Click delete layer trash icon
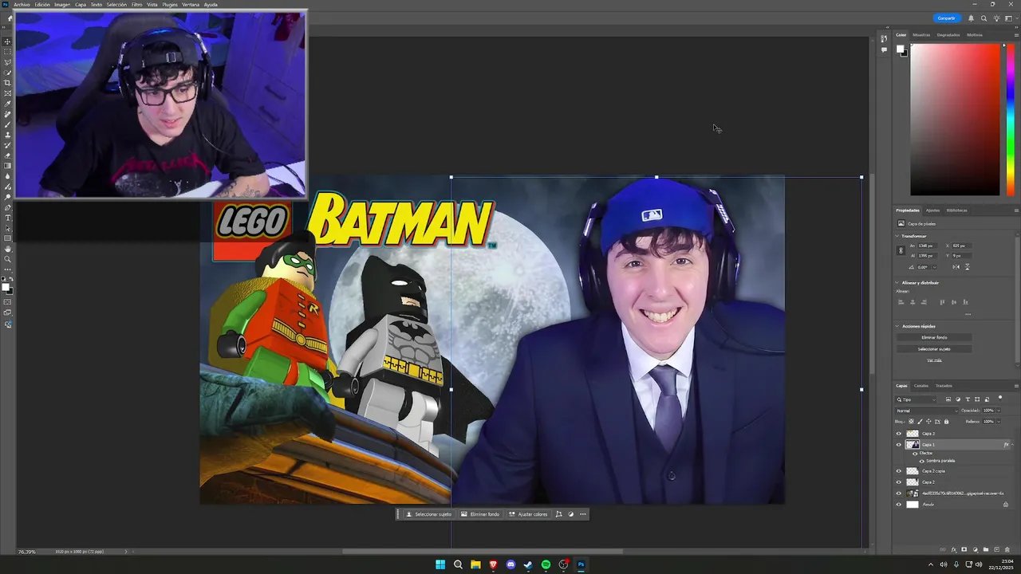This screenshot has width=1021, height=574. [1007, 549]
